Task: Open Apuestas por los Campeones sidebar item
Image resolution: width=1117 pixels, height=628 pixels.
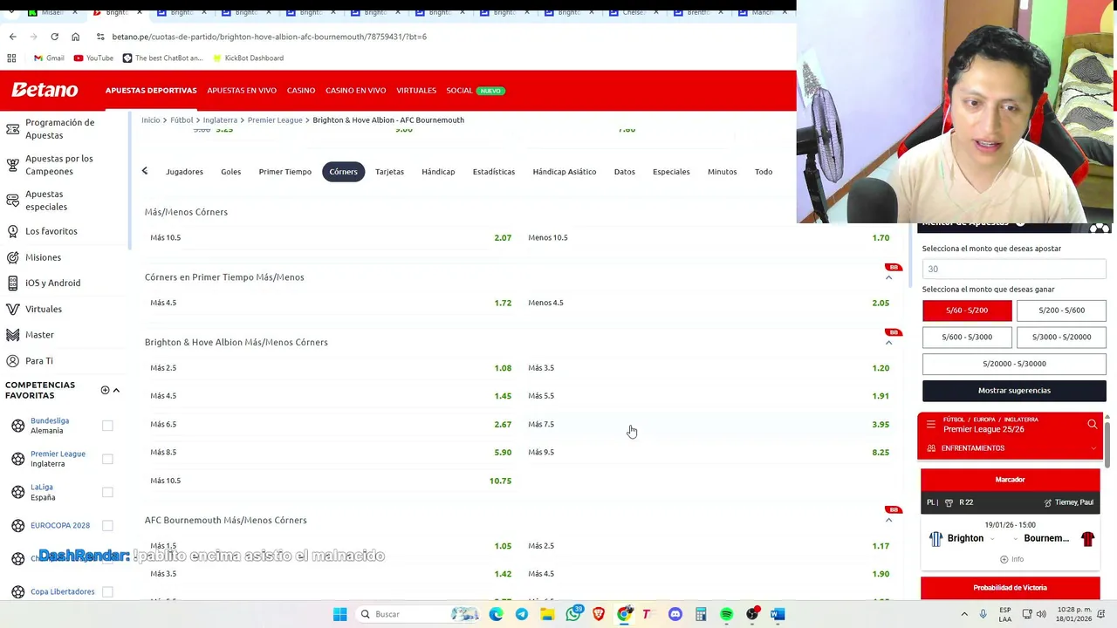Action: click(x=61, y=165)
